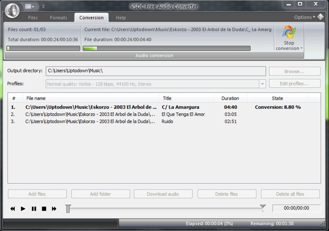The image size is (329, 231).
Task: Expand the Stop conversion dropdown arrow
Action: click(302, 48)
